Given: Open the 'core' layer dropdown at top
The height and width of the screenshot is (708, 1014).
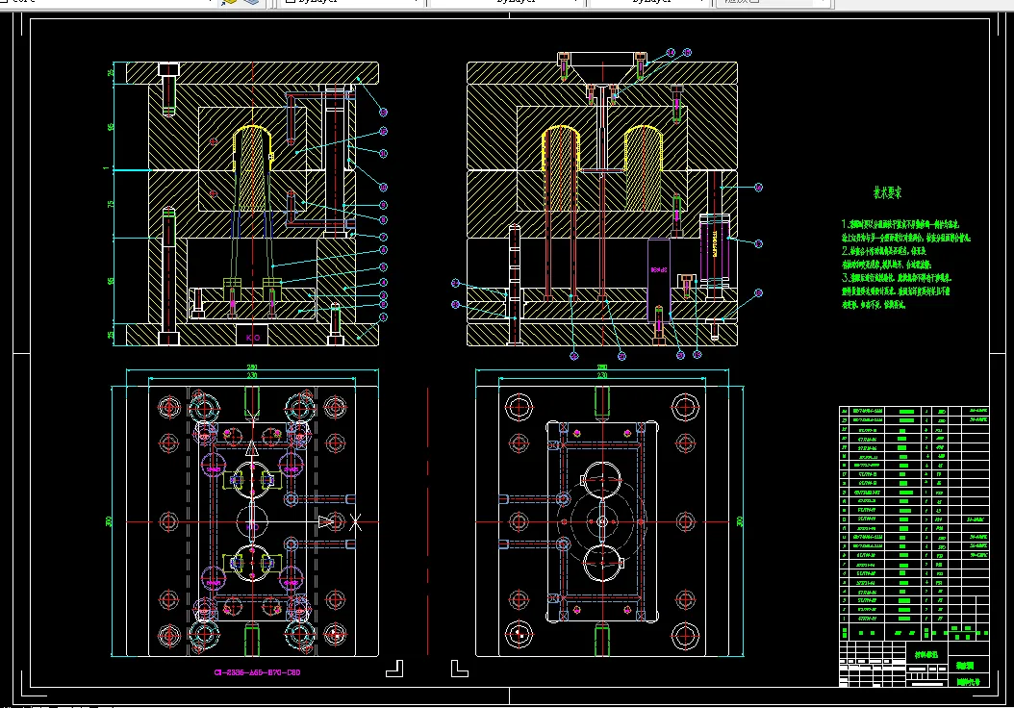Looking at the screenshot, I should pos(107,2).
